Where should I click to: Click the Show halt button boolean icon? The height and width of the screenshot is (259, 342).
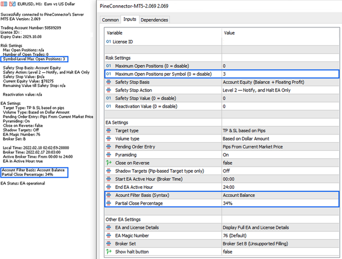(x=109, y=251)
